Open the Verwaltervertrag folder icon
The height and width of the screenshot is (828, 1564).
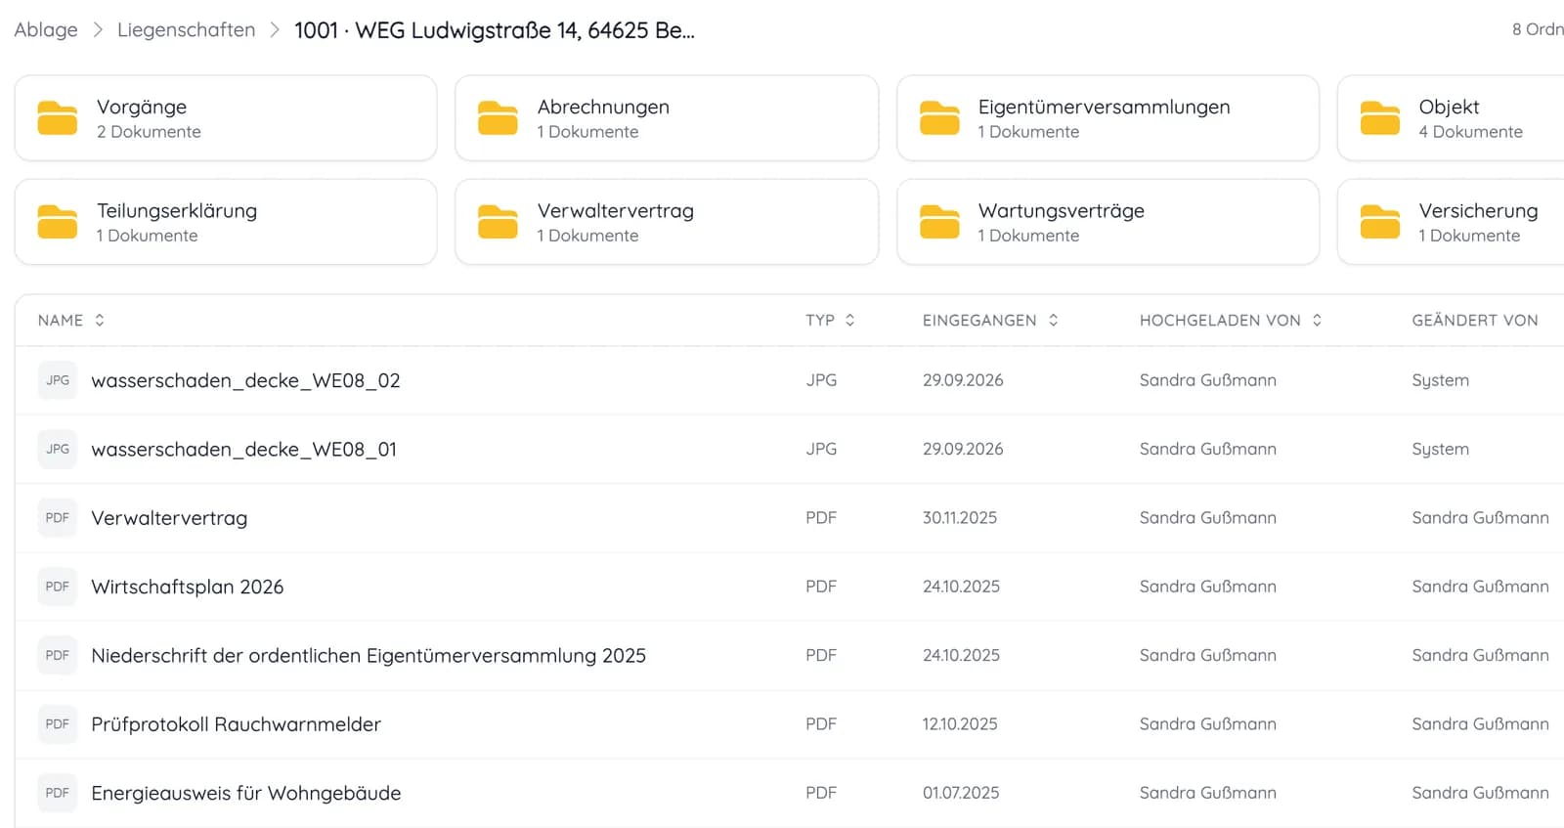click(x=498, y=222)
